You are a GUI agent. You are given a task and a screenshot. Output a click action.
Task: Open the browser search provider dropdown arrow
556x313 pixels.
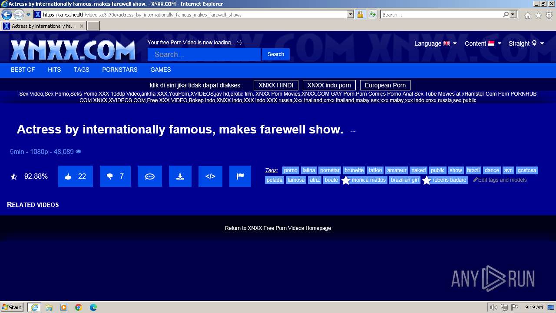pyautogui.click(x=513, y=14)
